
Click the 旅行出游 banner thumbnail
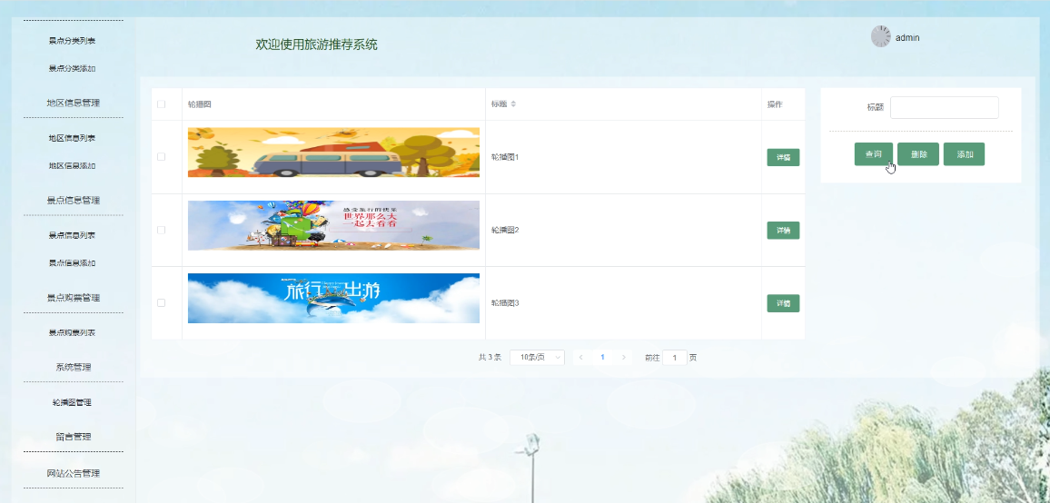(x=333, y=298)
